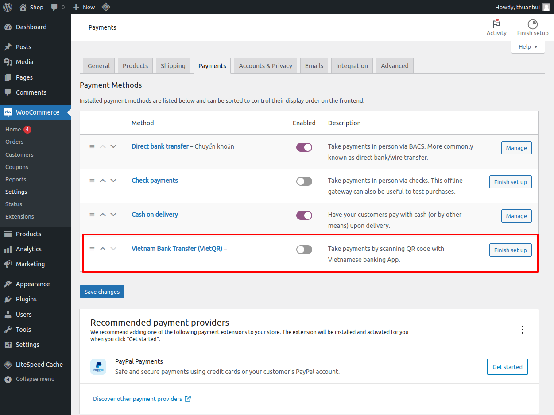The width and height of the screenshot is (554, 415).
Task: Click the drag handle for Check payments
Action: 92,181
